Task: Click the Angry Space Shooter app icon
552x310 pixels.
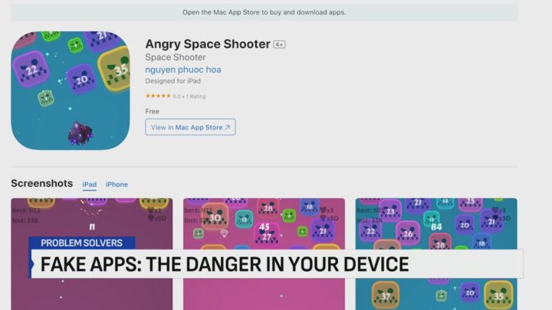Action: pyautogui.click(x=71, y=90)
